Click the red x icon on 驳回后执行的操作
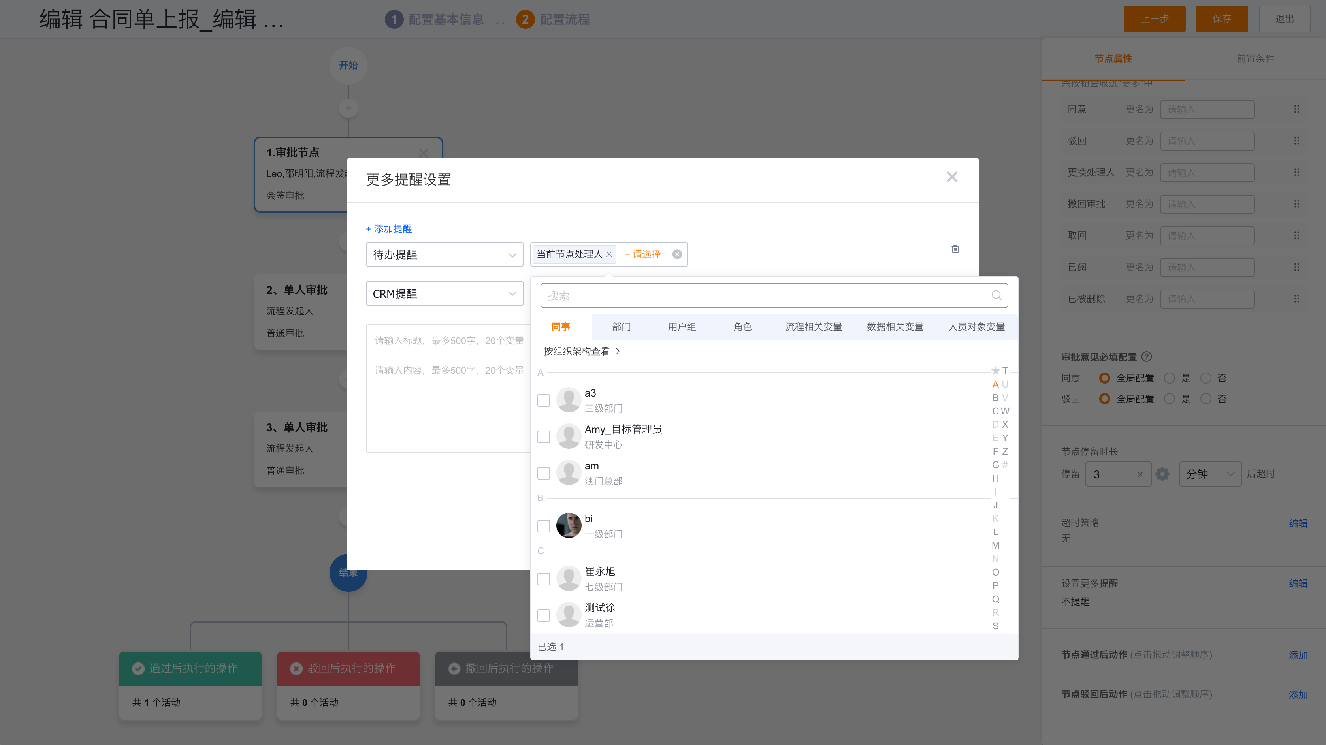This screenshot has height=745, width=1326. (296, 668)
